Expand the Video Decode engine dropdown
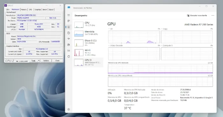The image size is (223, 117). point(109,46)
